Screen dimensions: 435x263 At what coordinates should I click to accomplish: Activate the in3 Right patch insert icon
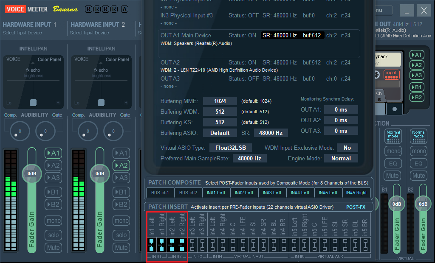[x=203, y=245]
